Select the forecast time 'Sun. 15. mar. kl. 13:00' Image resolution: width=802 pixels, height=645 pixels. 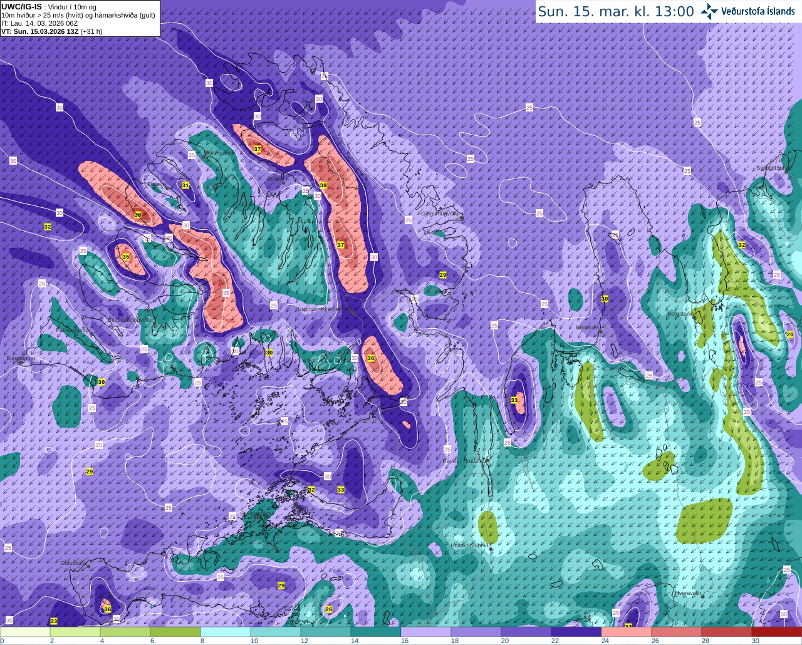616,11
